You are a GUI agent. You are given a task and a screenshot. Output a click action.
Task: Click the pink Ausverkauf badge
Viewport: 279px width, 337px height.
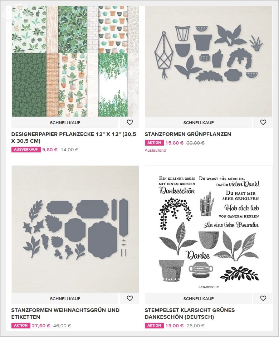[26, 150]
